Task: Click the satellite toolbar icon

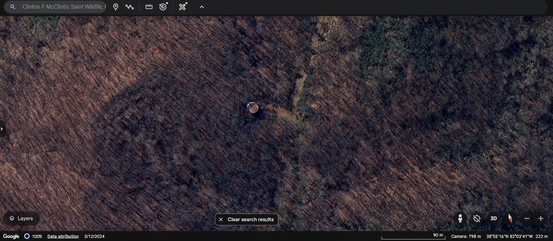Action: click(x=182, y=7)
